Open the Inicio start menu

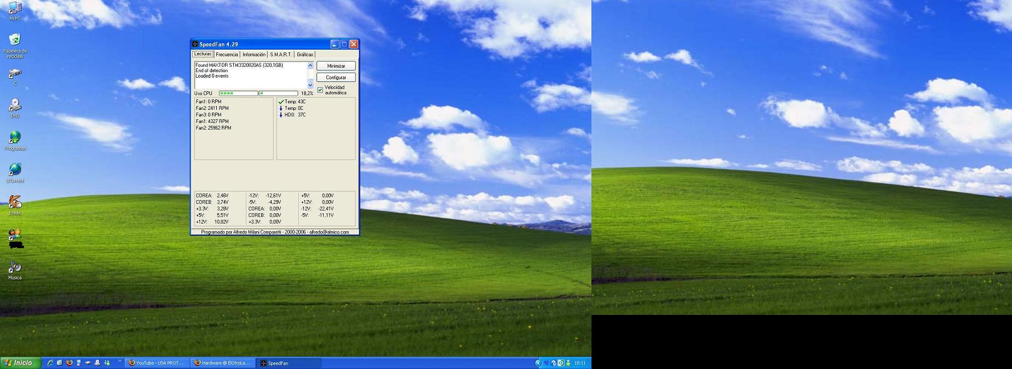point(20,363)
